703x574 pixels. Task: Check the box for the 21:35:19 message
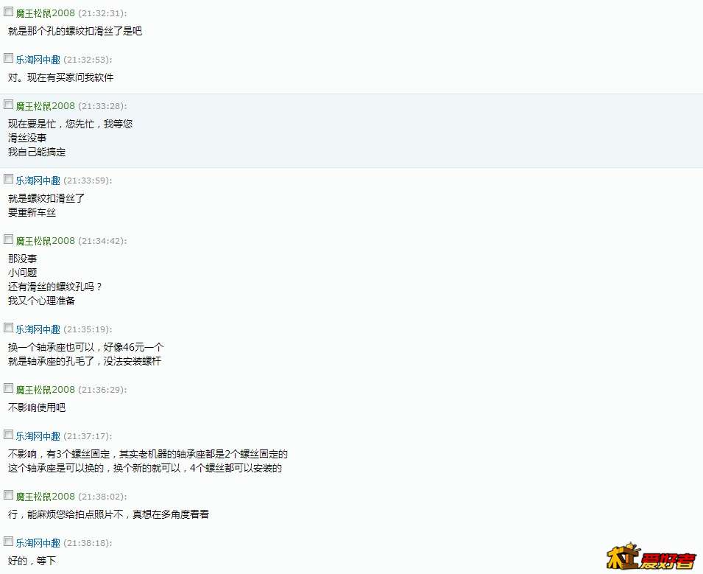(x=9, y=328)
